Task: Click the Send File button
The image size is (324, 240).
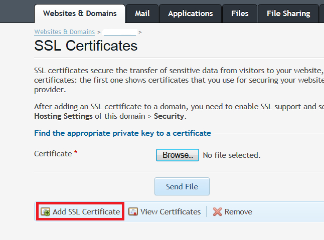Action: [182, 186]
